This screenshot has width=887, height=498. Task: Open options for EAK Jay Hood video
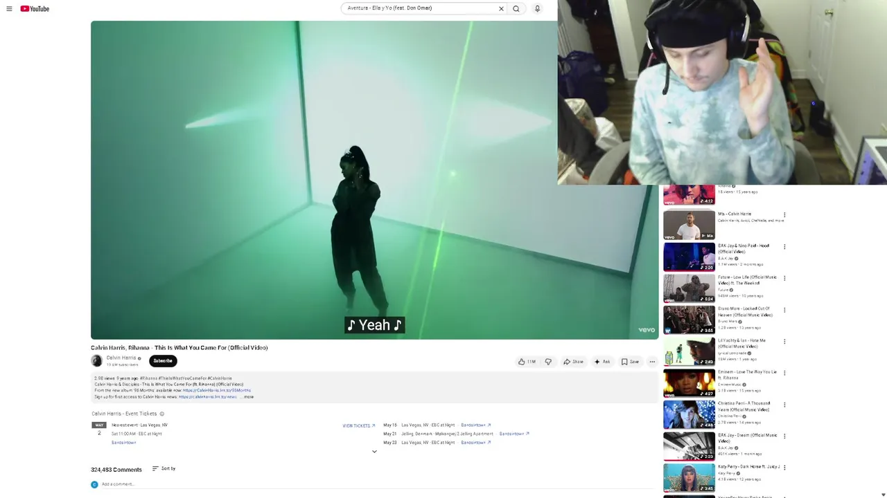[x=784, y=247]
